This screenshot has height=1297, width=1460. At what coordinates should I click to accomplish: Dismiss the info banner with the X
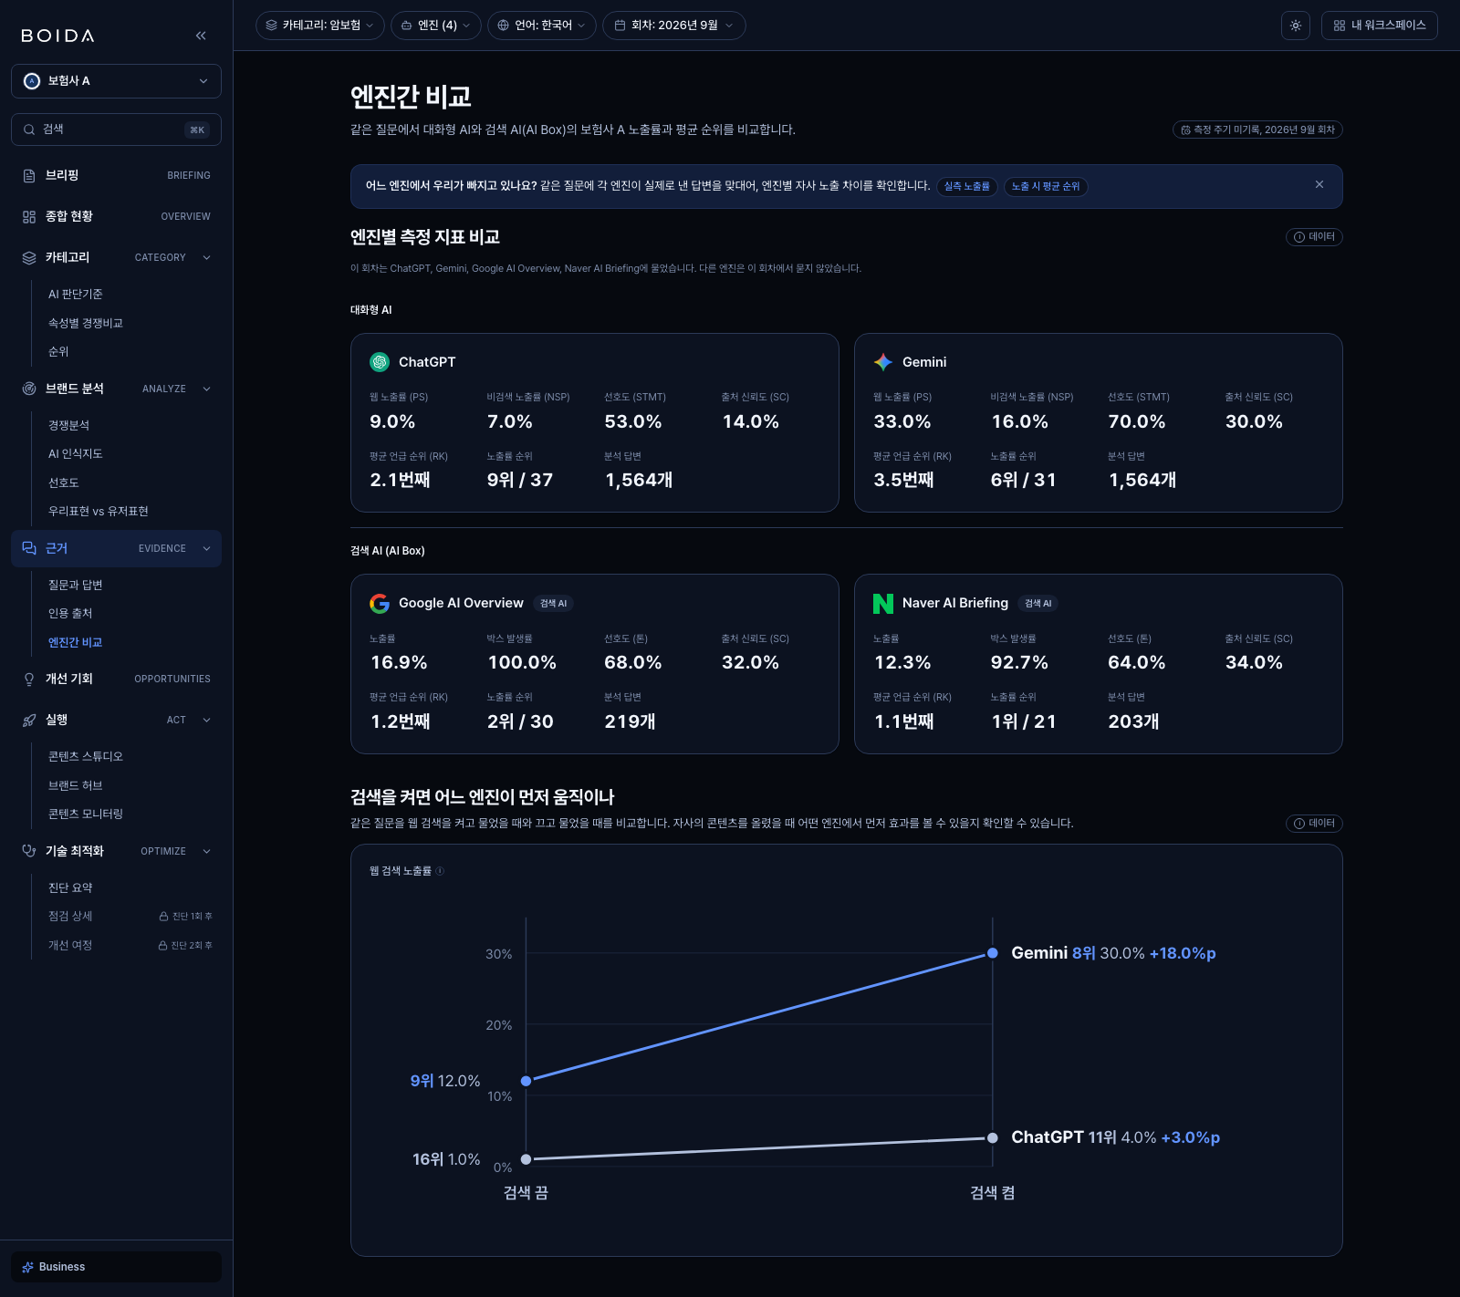click(x=1319, y=184)
